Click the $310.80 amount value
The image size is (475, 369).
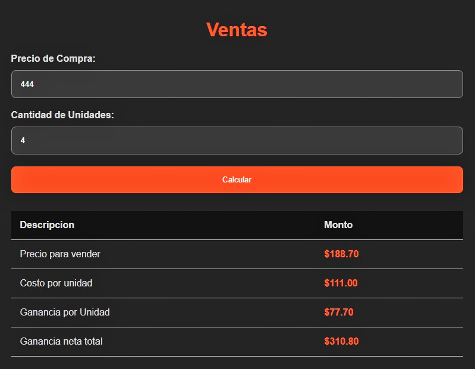[341, 341]
